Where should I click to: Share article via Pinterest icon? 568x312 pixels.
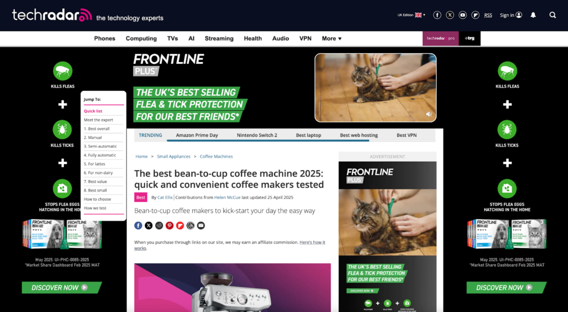170,226
